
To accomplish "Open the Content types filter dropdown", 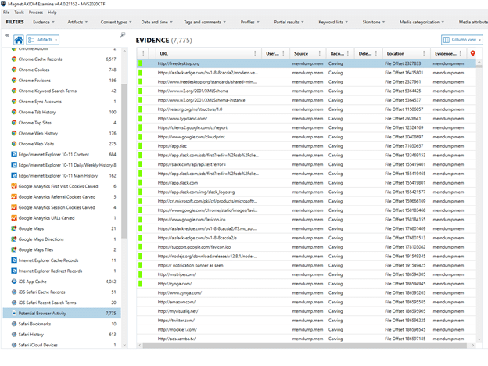I will click(x=116, y=22).
